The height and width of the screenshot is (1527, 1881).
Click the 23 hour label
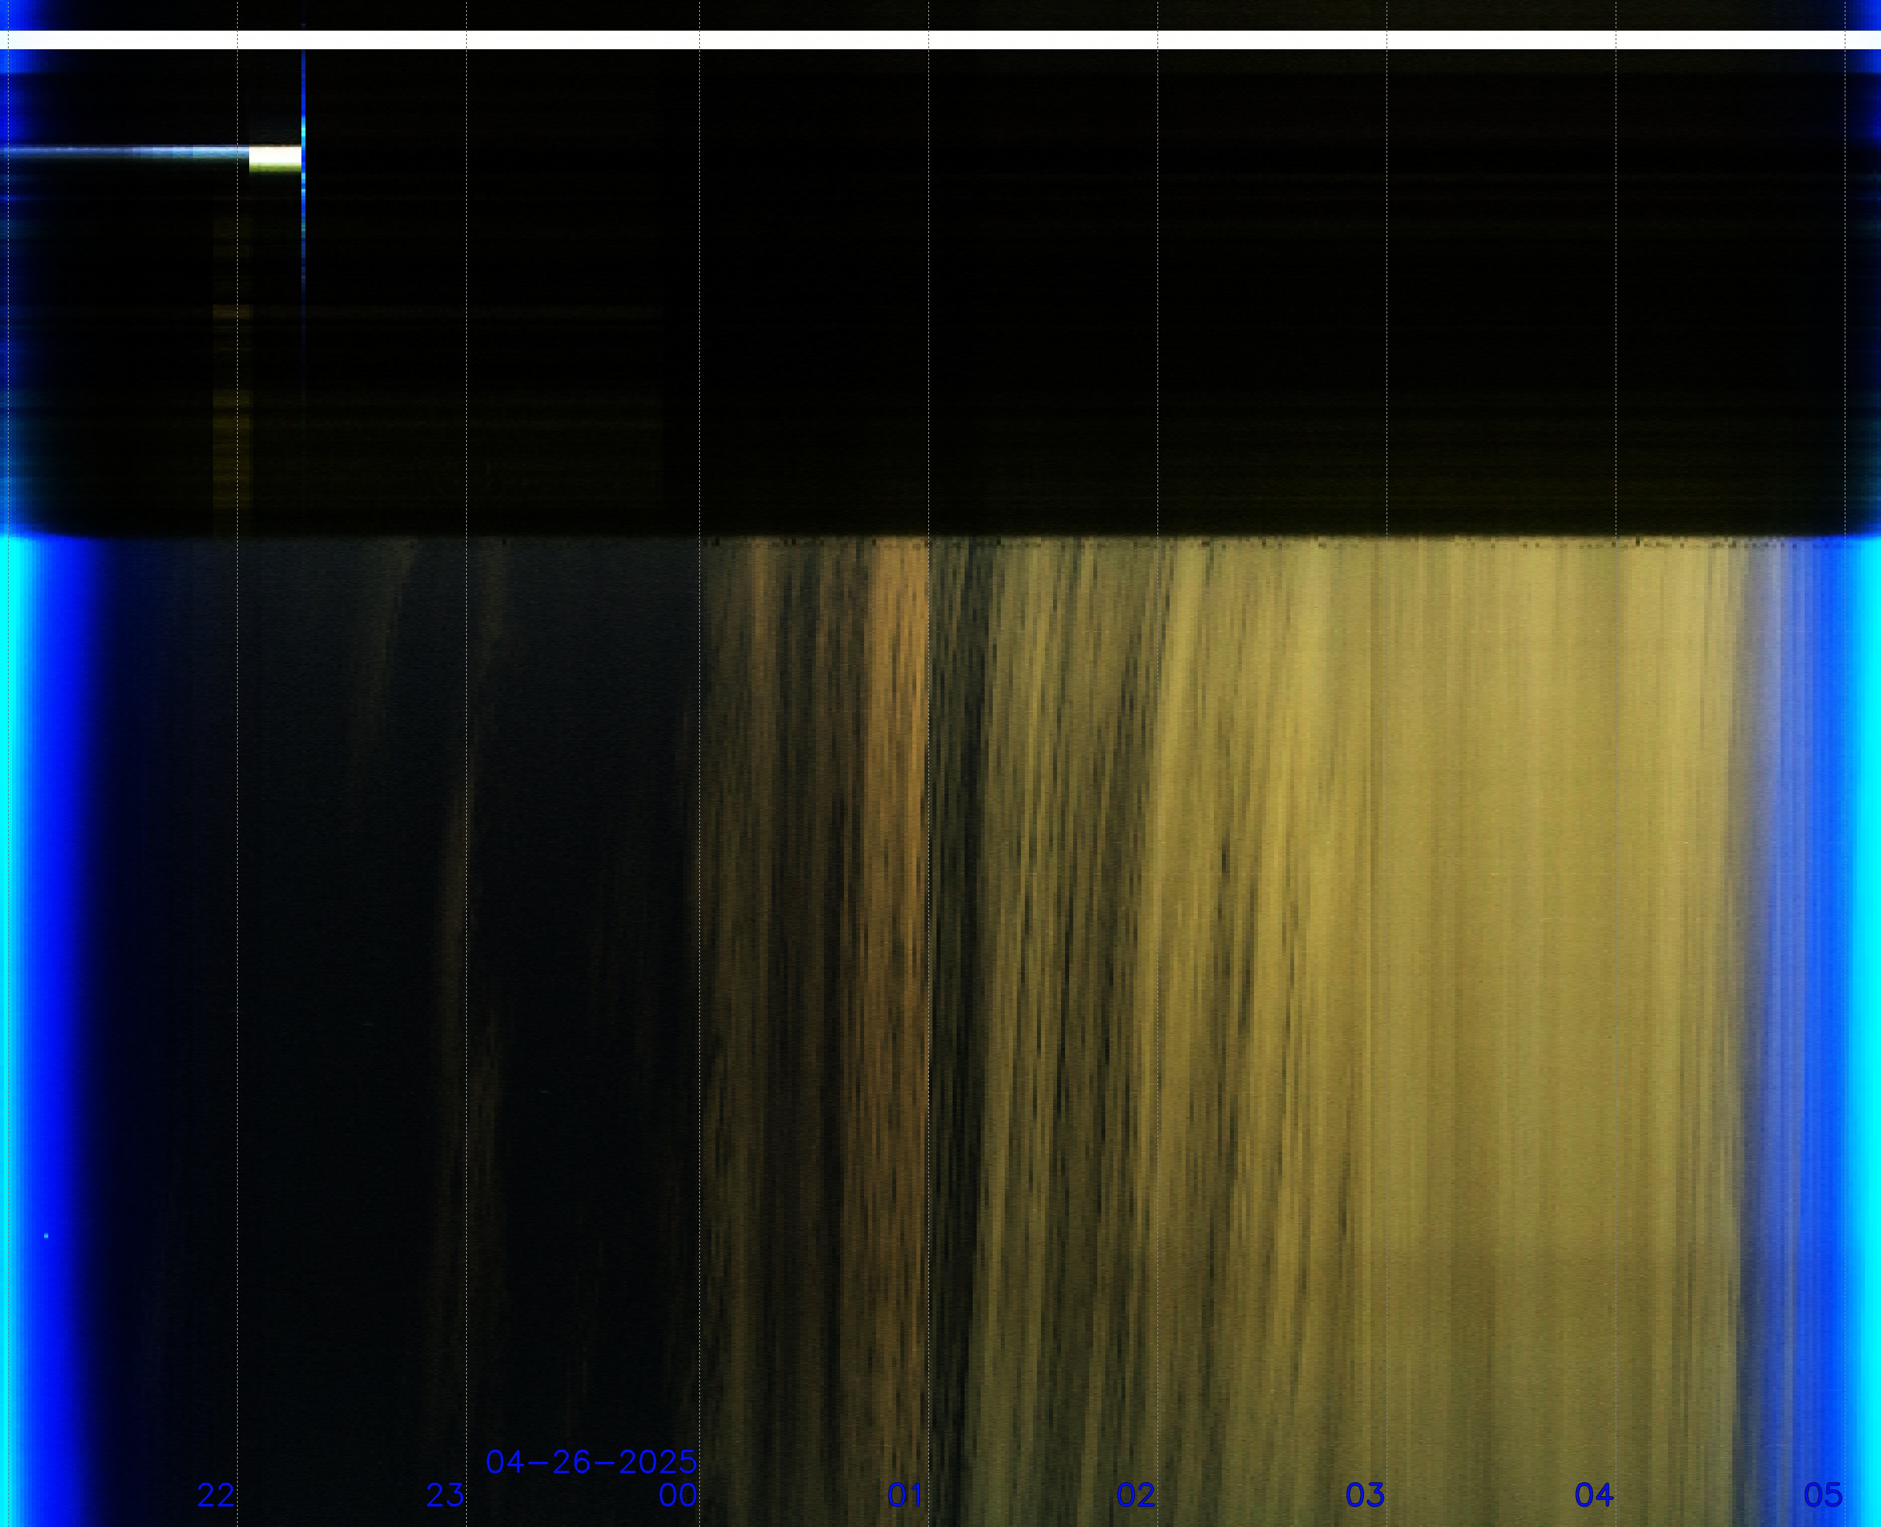point(445,1494)
